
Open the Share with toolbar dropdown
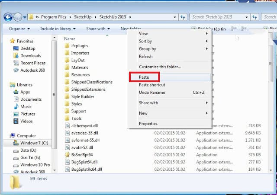click(97, 29)
